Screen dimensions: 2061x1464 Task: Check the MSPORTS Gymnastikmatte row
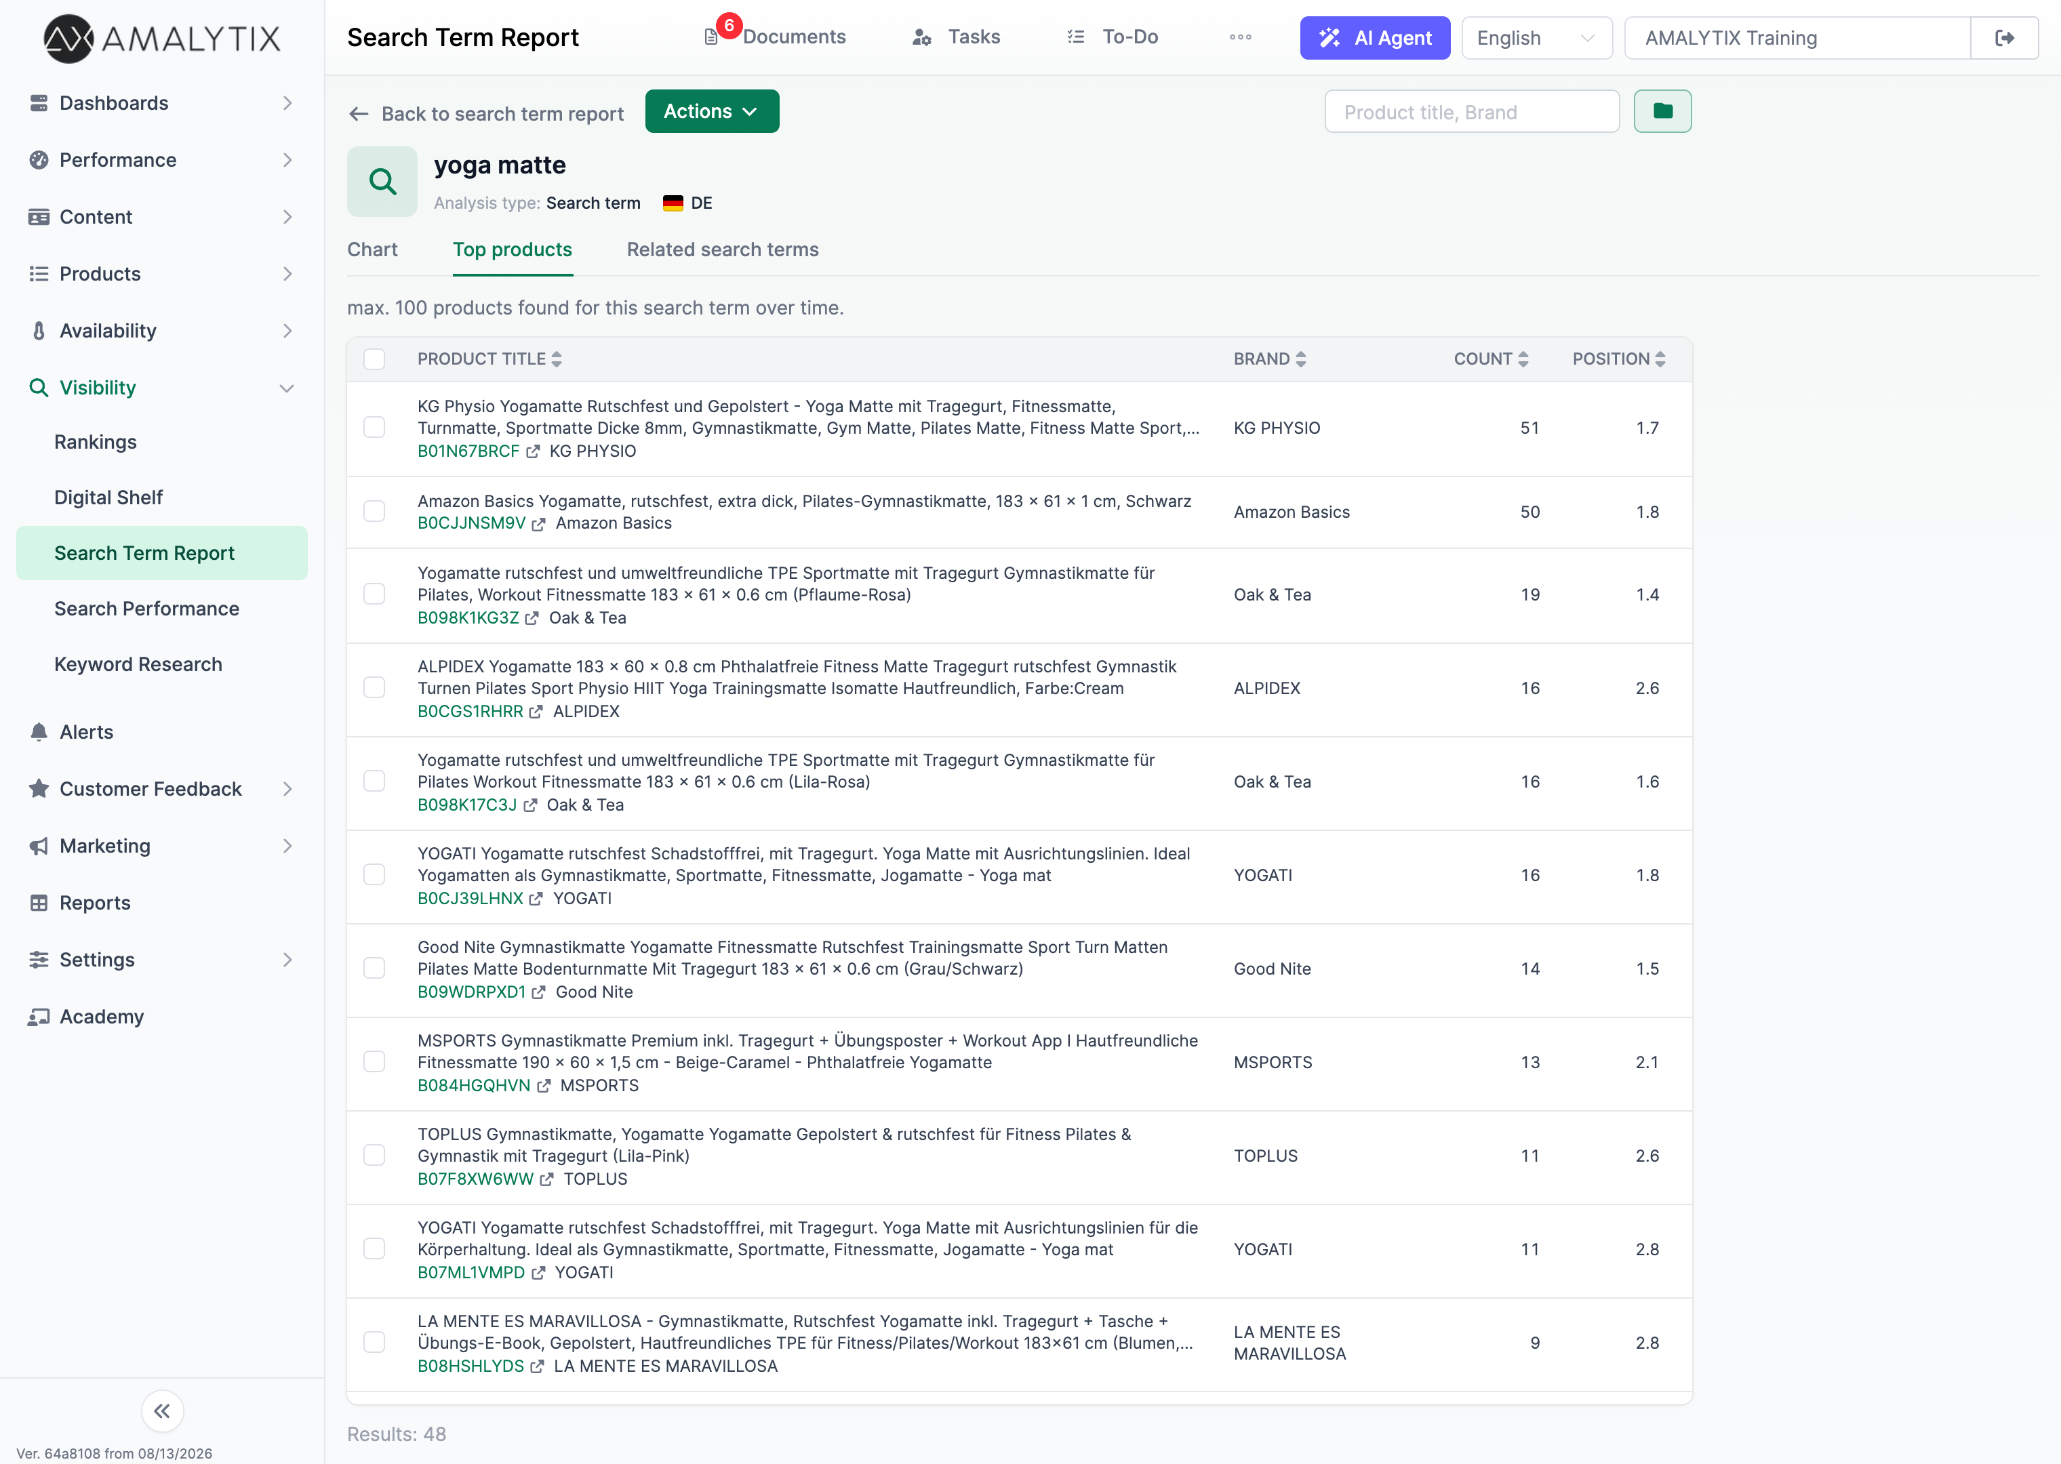(x=374, y=1062)
